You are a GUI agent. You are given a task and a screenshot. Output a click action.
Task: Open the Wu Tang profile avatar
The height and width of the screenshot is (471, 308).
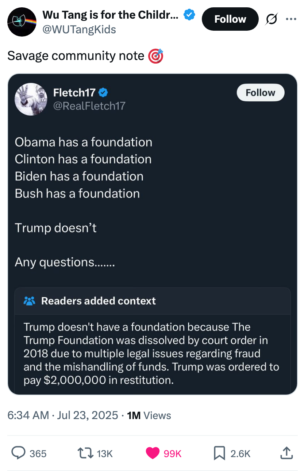click(22, 22)
